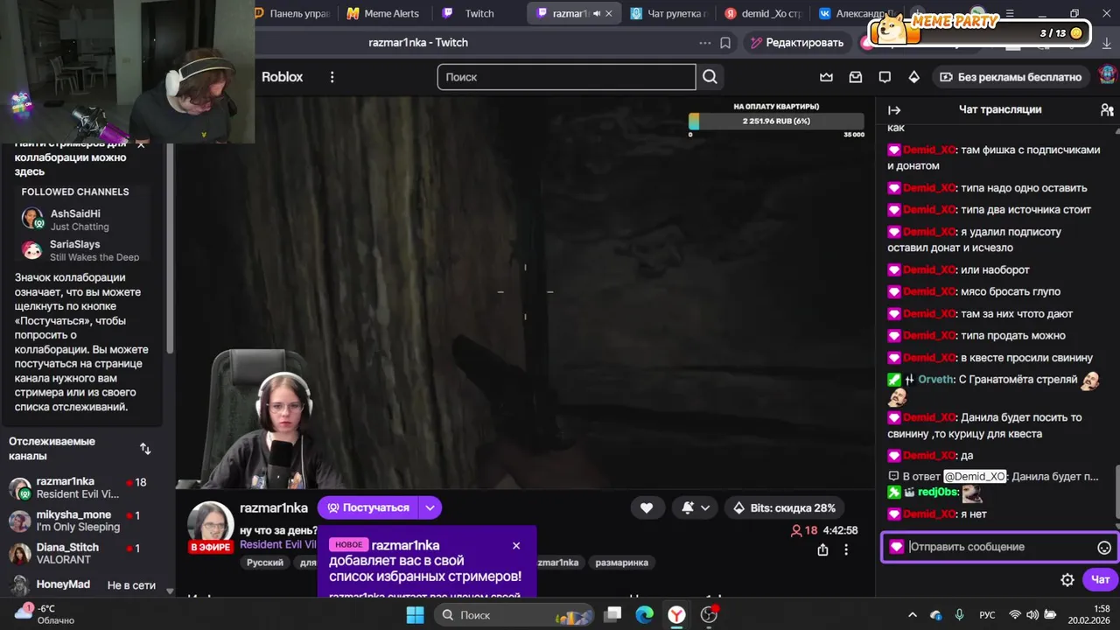Open the offline HoneyMad channel in sidebar
This screenshot has height=630, width=1120.
coord(83,584)
